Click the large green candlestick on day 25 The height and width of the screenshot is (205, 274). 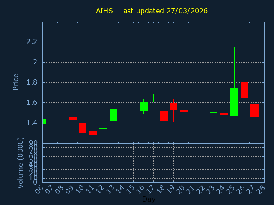(234, 102)
